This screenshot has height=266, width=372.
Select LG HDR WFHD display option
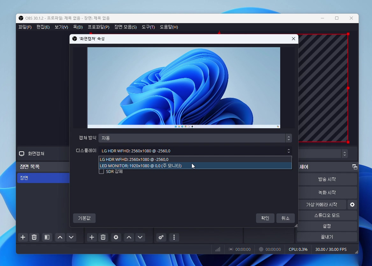click(x=195, y=159)
